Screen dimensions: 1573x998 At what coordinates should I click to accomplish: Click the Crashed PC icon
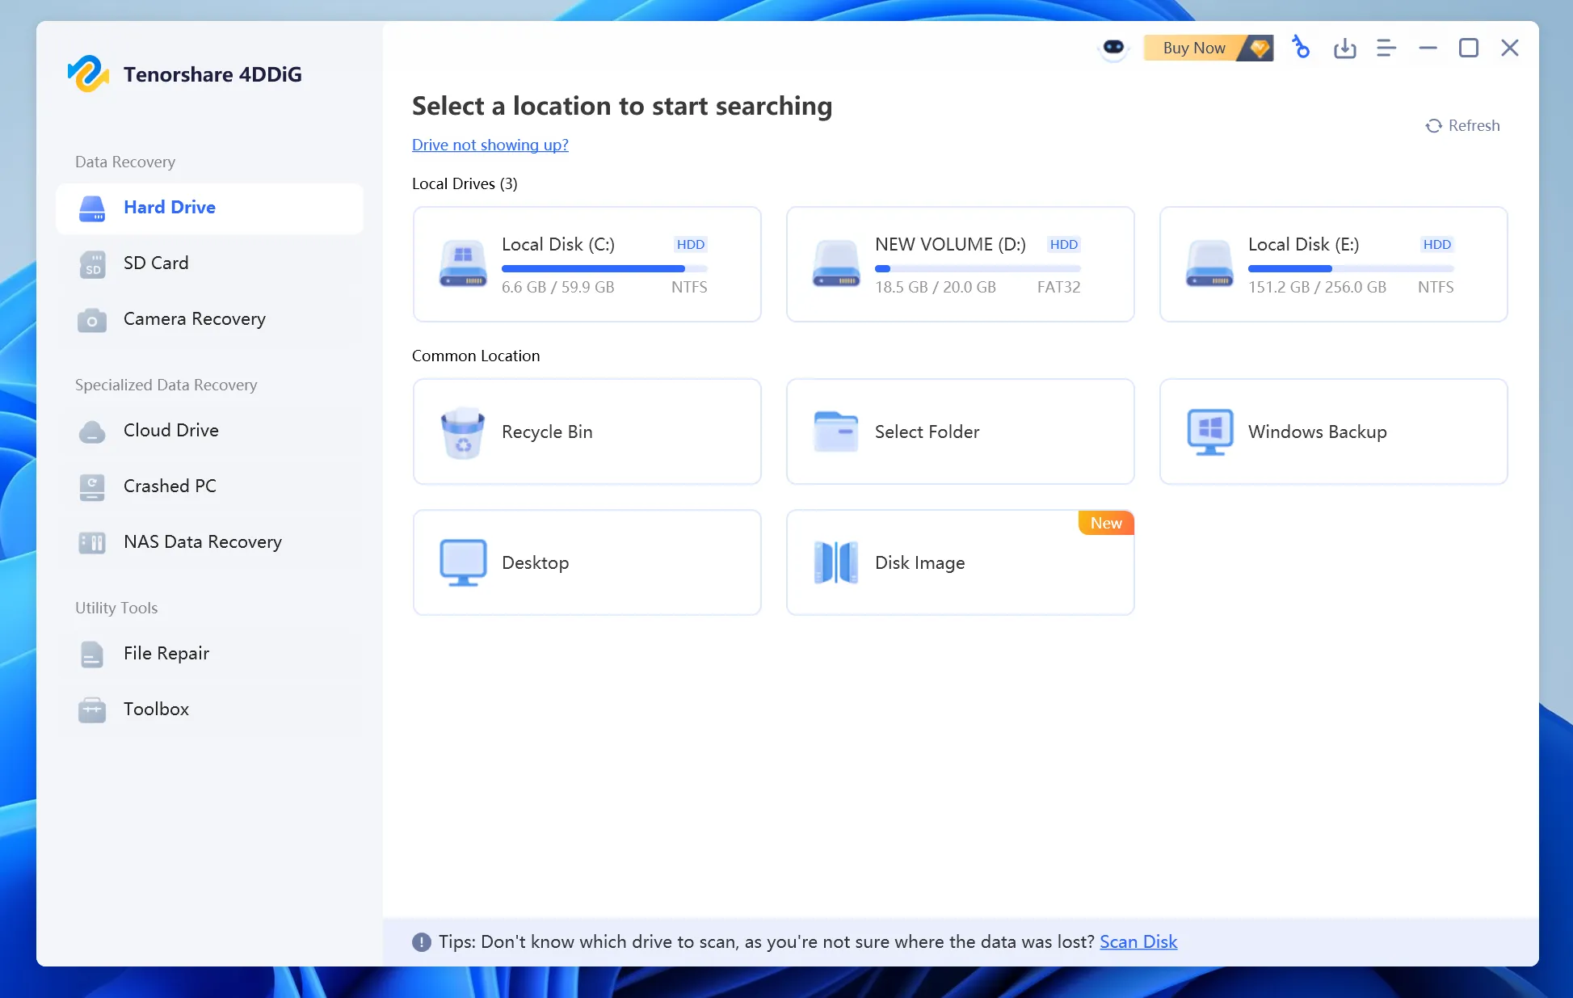pyautogui.click(x=92, y=487)
